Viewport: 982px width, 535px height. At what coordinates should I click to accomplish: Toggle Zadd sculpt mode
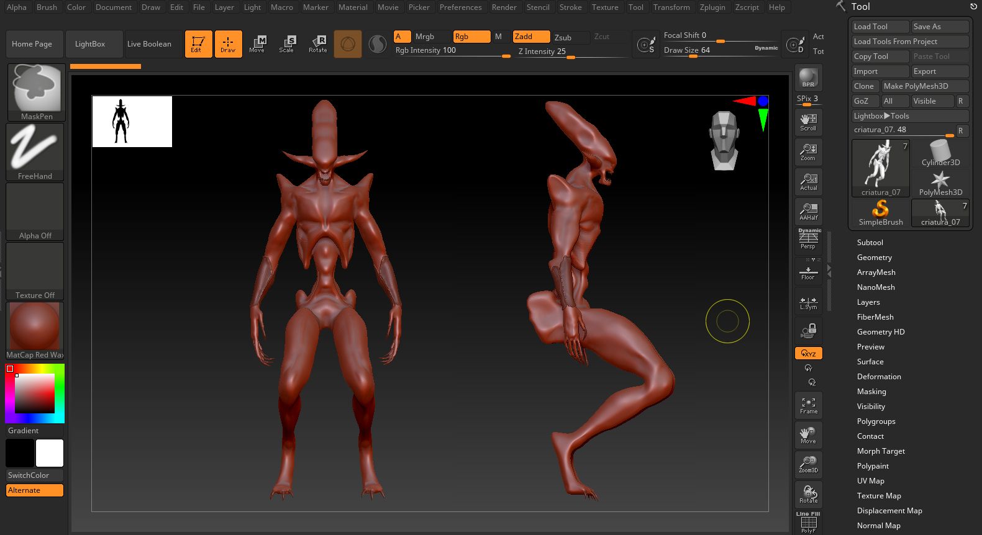coord(531,37)
